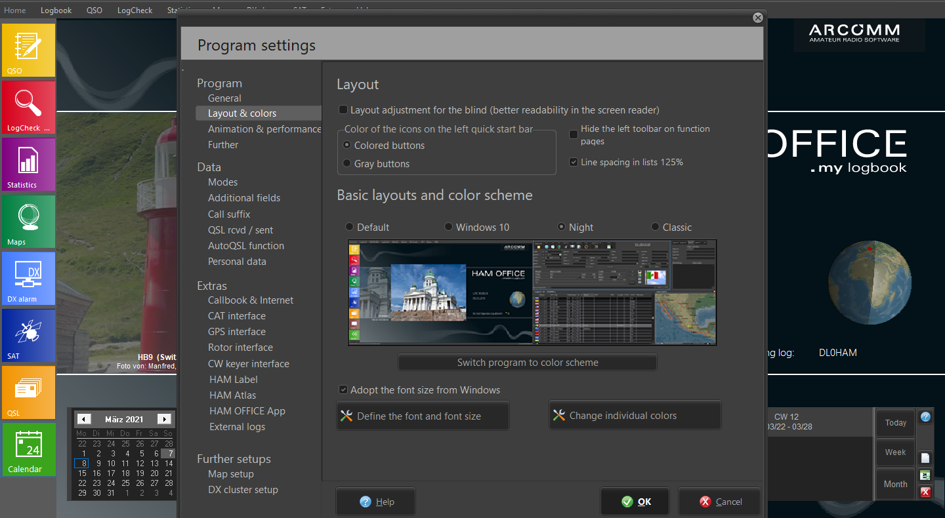Toggle Line spacing in lists 125%
945x518 pixels.
pyautogui.click(x=574, y=162)
